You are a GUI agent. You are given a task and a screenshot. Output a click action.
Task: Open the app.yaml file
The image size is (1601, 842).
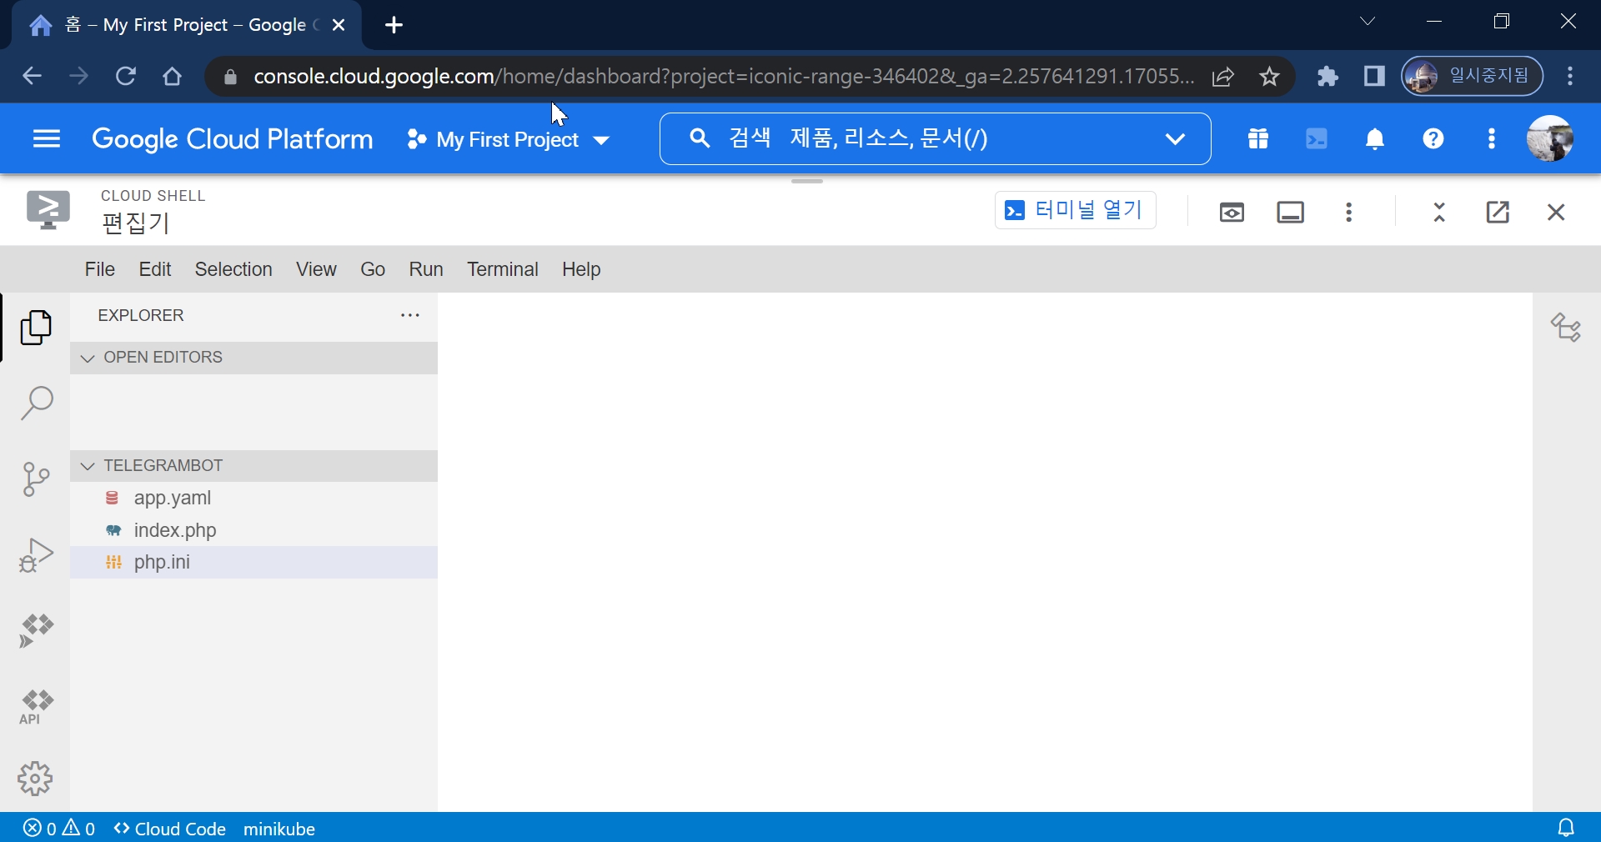253,499
